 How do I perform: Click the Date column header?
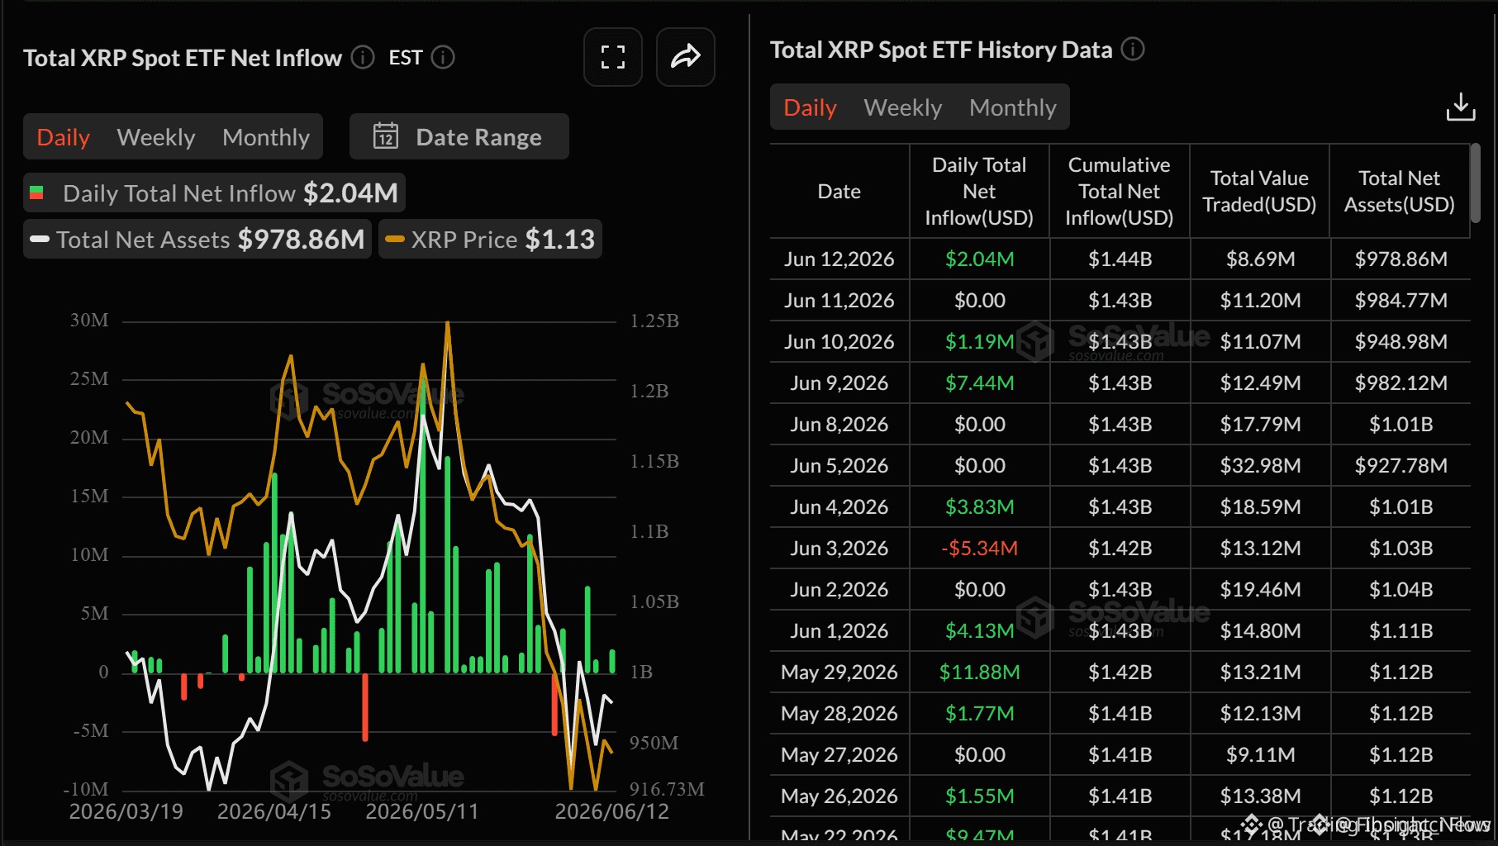839,192
